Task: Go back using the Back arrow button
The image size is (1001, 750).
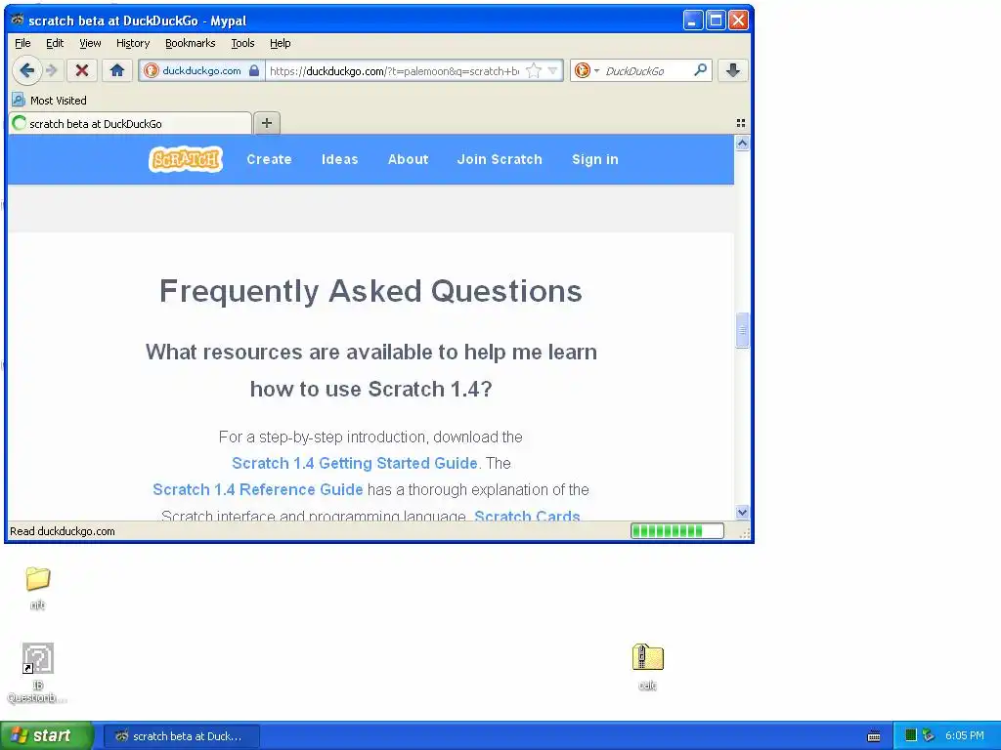Action: [26, 70]
